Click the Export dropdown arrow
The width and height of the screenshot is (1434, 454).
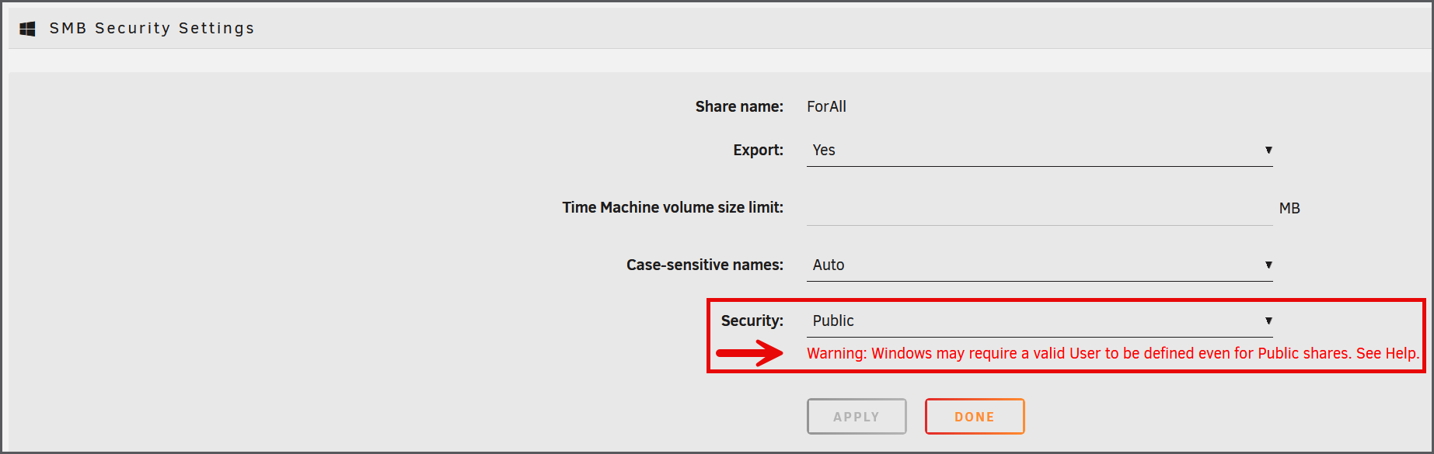click(x=1268, y=151)
